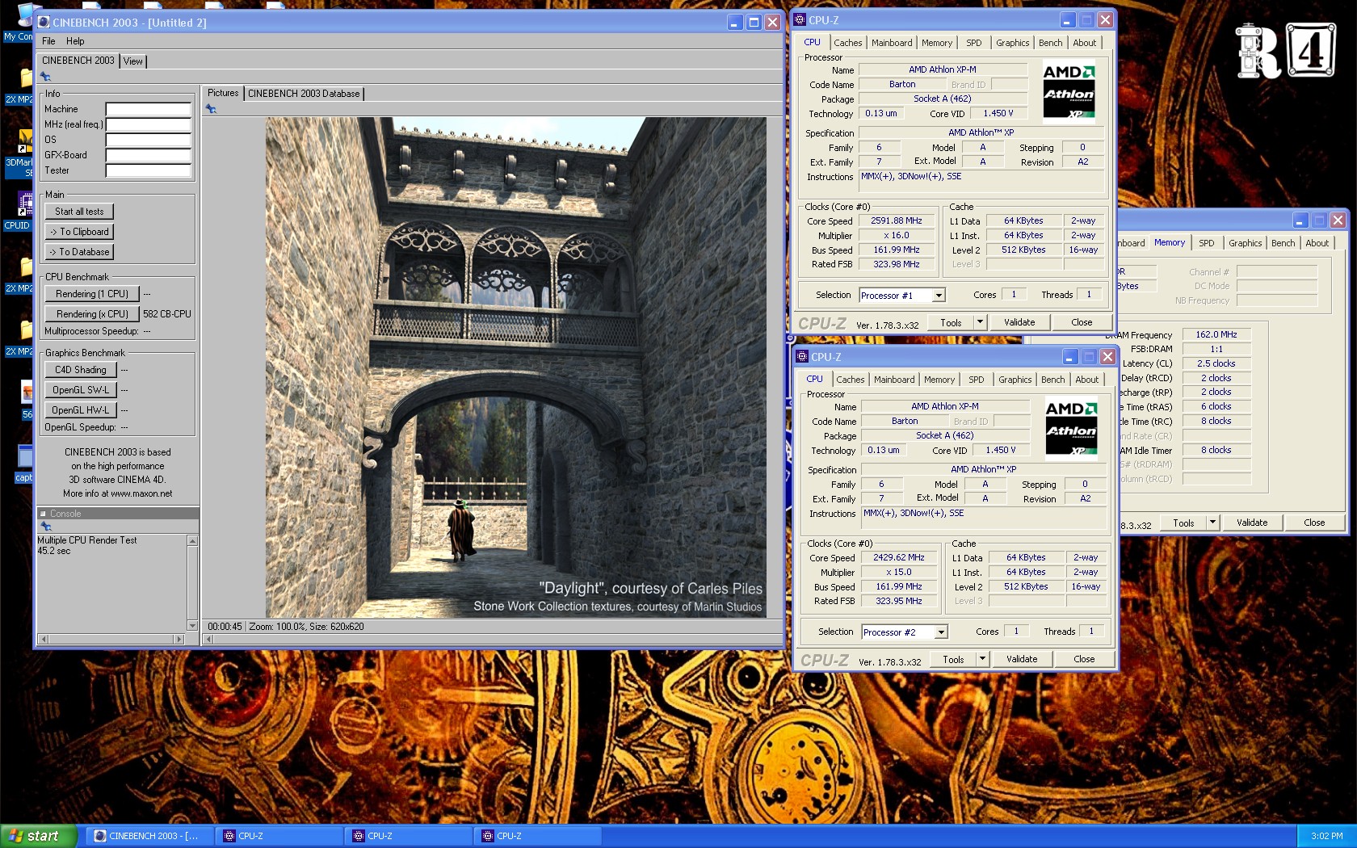
Task: Click the Machine input field
Action: point(148,109)
